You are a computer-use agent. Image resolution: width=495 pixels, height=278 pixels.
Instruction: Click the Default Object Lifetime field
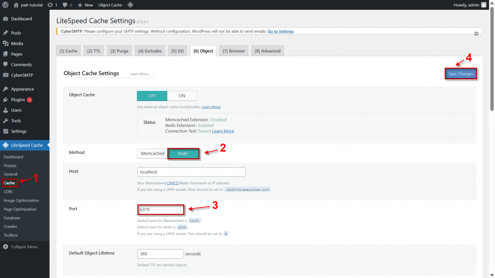161,254
